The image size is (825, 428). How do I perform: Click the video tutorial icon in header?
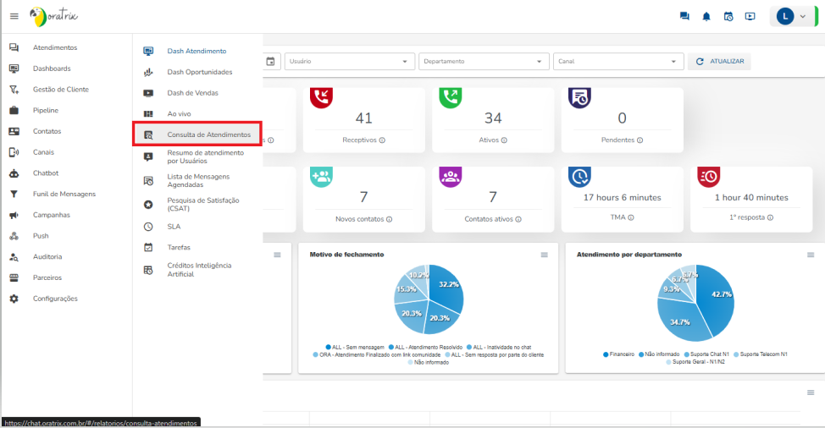tap(750, 16)
